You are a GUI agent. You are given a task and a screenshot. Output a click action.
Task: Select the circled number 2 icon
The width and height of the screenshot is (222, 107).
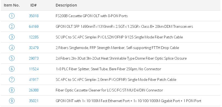coord(12,26)
